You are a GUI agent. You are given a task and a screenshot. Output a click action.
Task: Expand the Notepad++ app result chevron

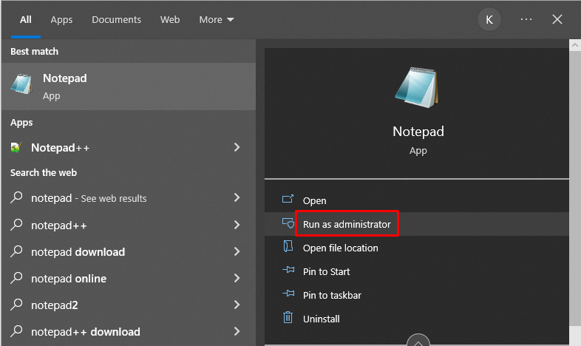pos(237,147)
